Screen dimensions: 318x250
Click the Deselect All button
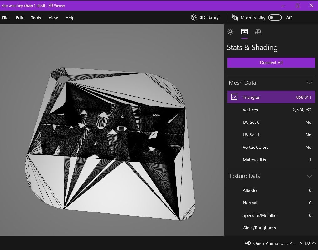271,62
